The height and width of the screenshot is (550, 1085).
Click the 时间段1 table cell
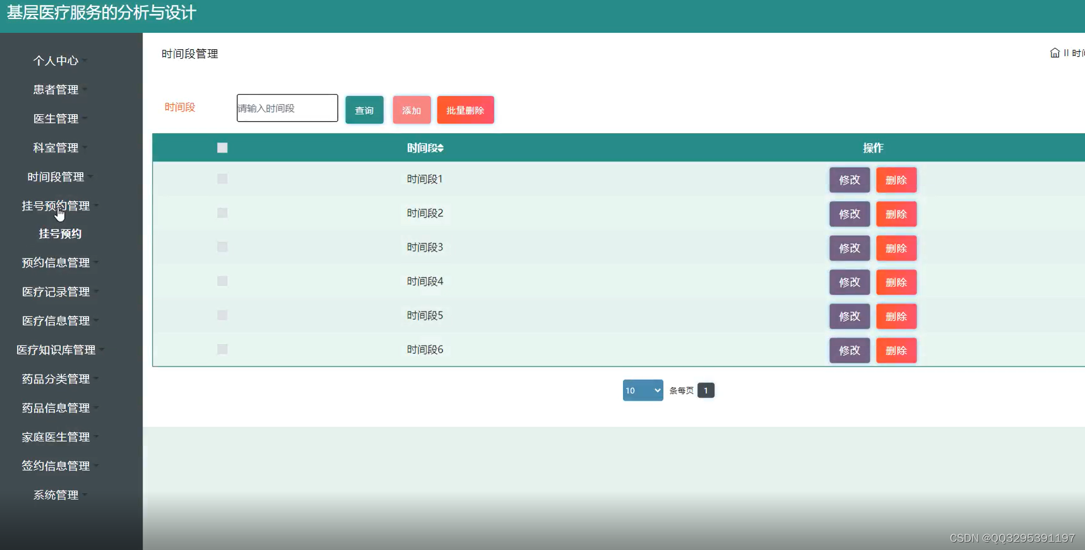(425, 179)
